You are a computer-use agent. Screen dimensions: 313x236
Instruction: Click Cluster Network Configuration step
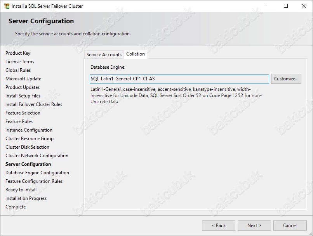point(37,156)
